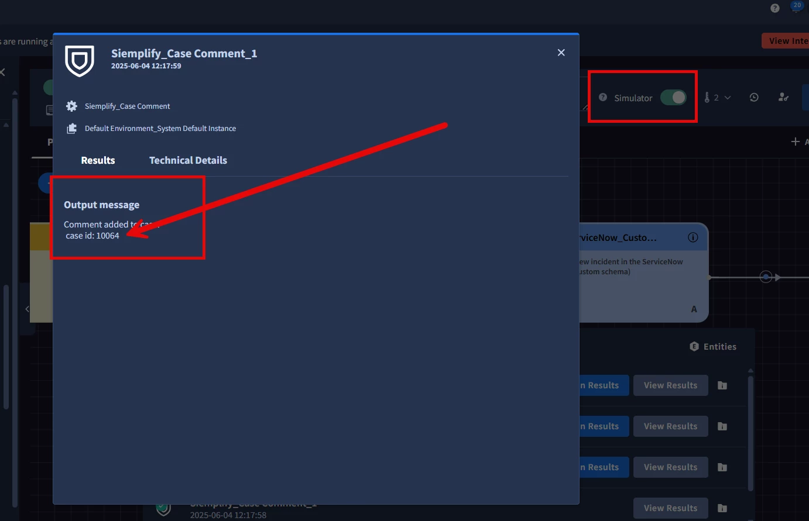809x521 pixels.
Task: Click View Results in the second row
Action: point(671,426)
